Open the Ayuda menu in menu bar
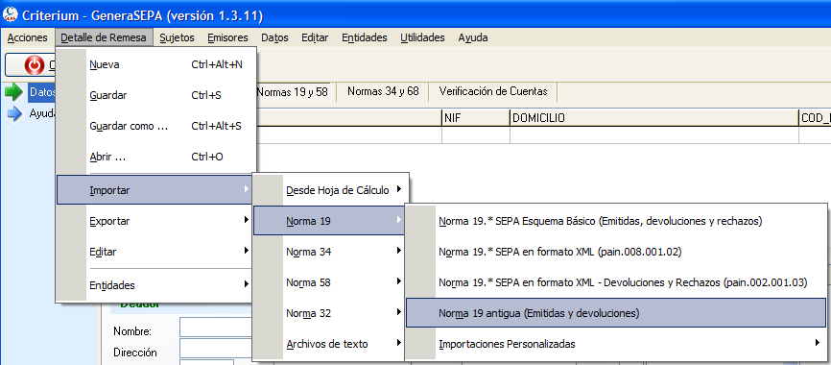831x365 pixels. (473, 37)
